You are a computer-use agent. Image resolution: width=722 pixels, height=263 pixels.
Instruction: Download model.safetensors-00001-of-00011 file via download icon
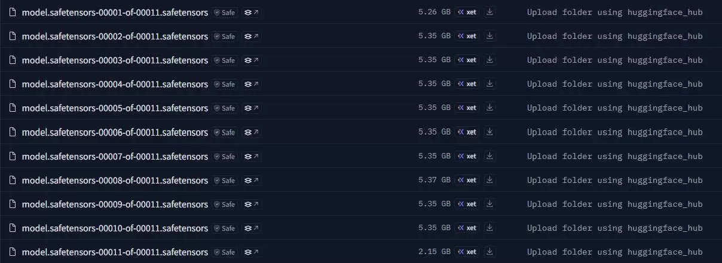tap(490, 12)
